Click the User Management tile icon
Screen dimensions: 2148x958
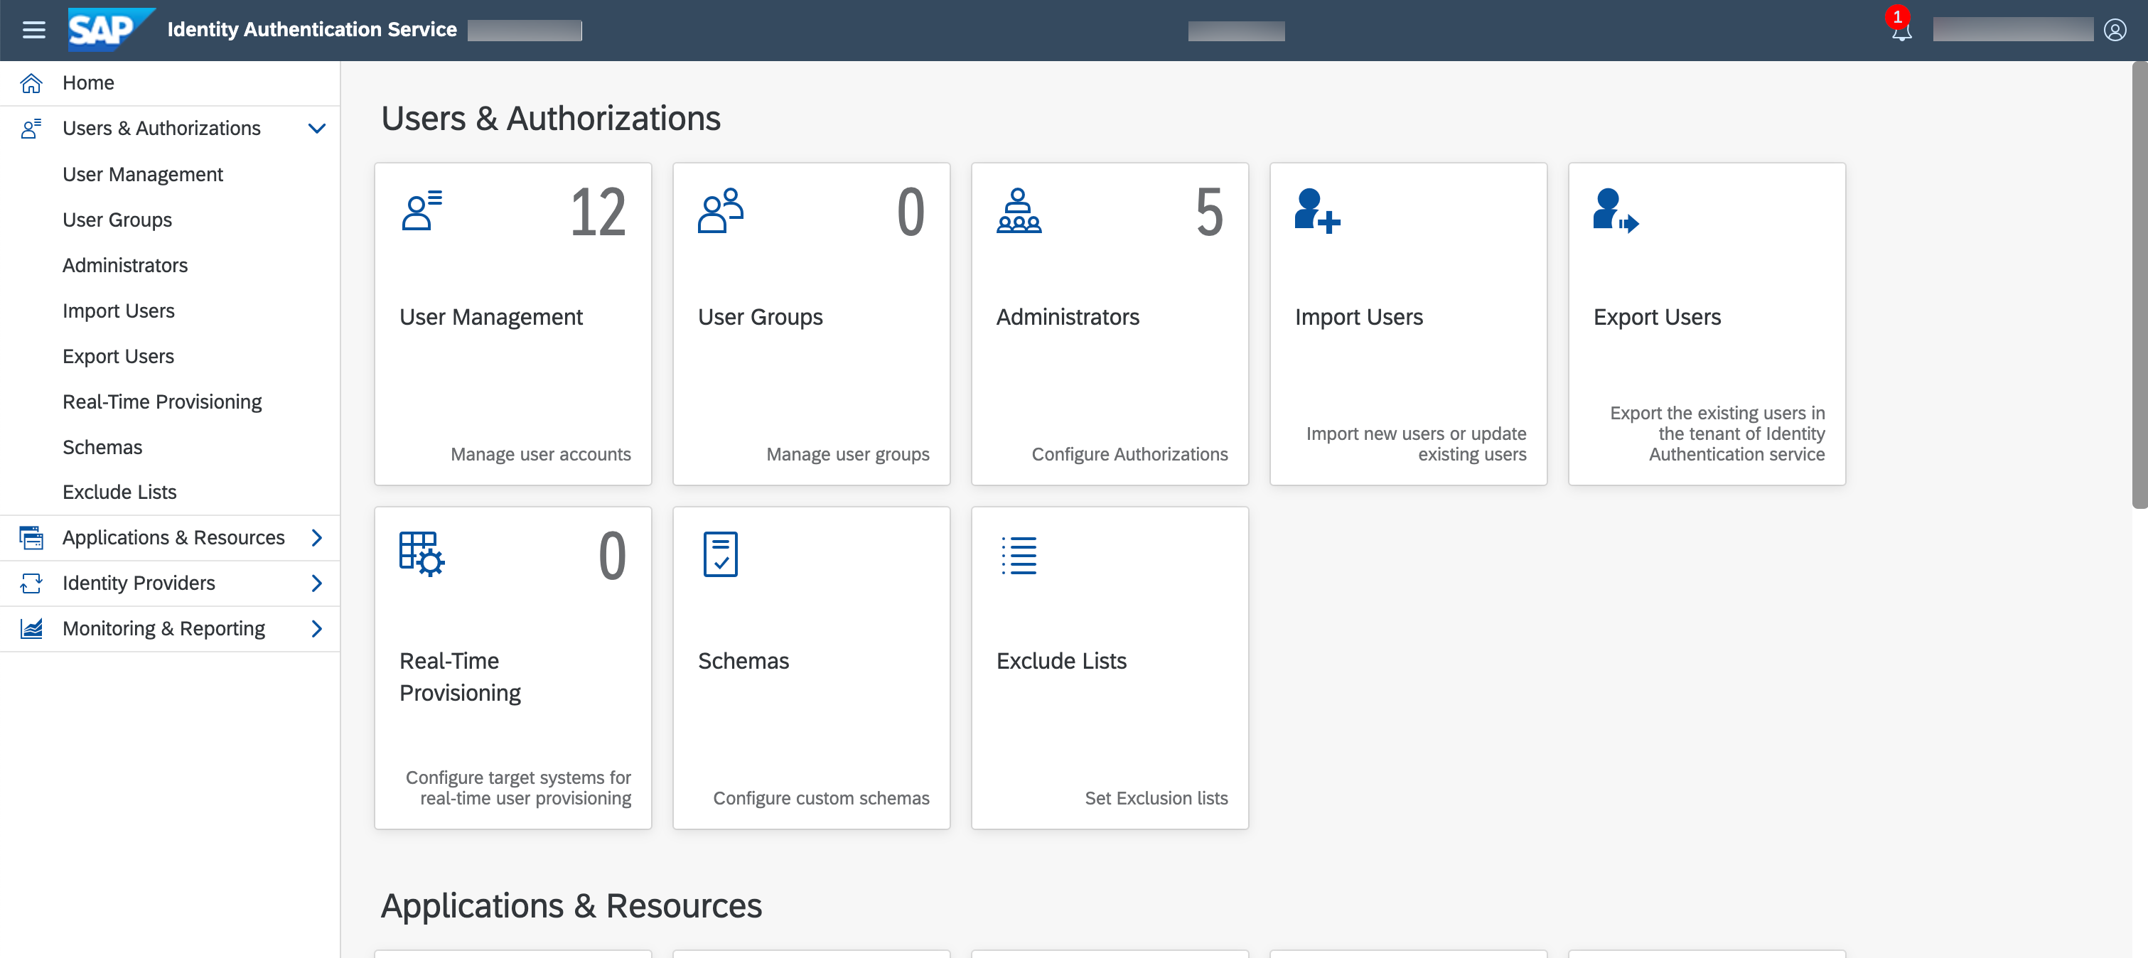(x=422, y=211)
